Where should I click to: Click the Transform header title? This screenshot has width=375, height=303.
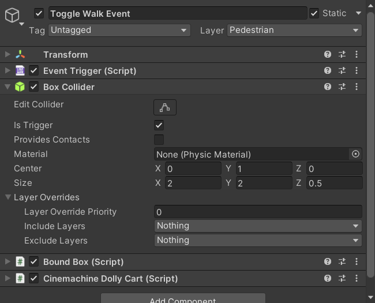(66, 55)
